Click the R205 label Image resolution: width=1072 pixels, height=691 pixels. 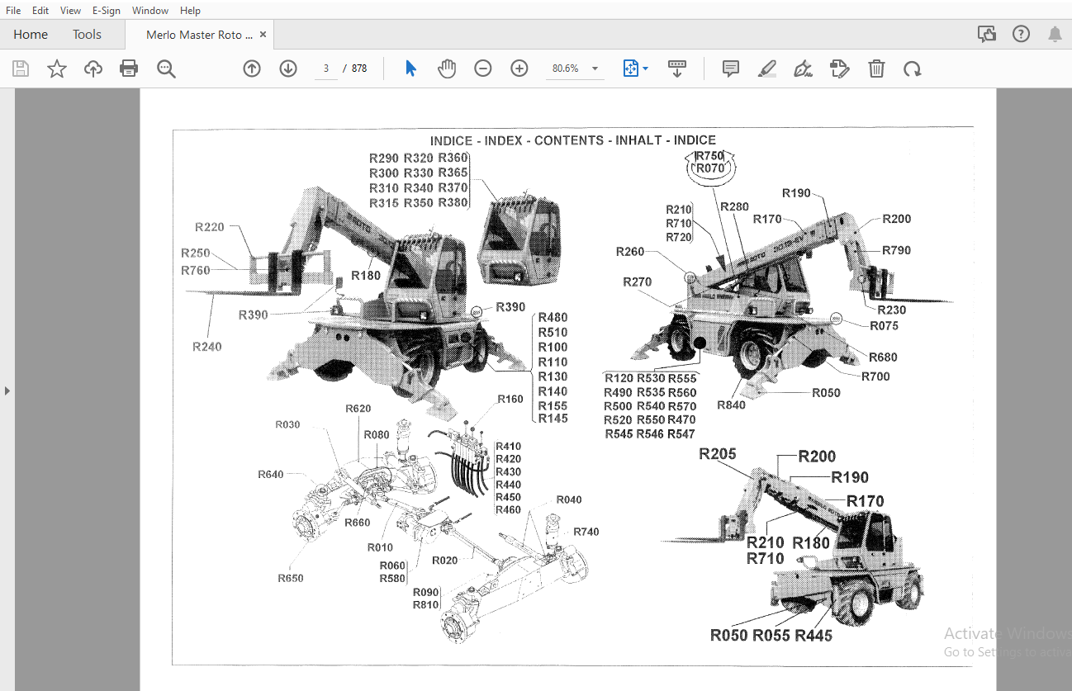click(718, 454)
